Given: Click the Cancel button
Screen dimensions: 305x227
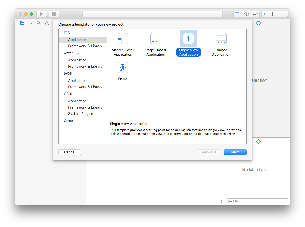Looking at the screenshot, I should click(70, 152).
